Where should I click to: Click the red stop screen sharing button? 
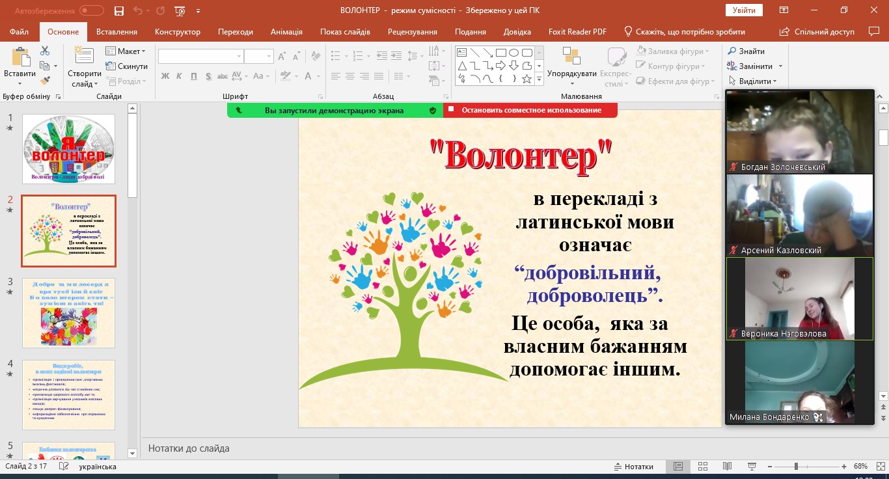pos(530,110)
